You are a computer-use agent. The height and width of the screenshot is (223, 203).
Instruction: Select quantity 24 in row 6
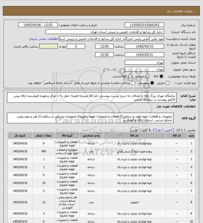pos(44,183)
